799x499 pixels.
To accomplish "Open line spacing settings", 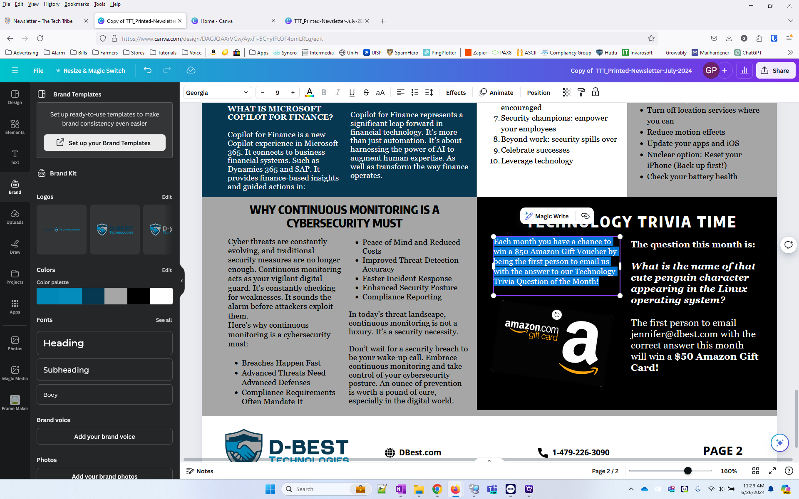I will [x=429, y=92].
